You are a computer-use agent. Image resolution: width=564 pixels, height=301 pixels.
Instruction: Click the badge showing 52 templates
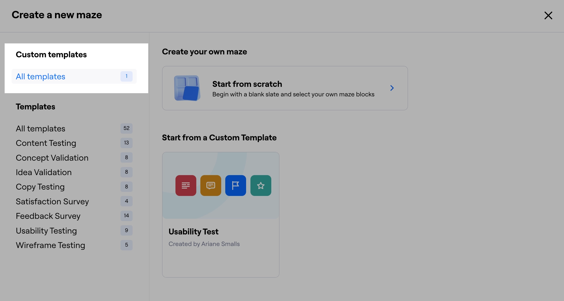click(126, 128)
